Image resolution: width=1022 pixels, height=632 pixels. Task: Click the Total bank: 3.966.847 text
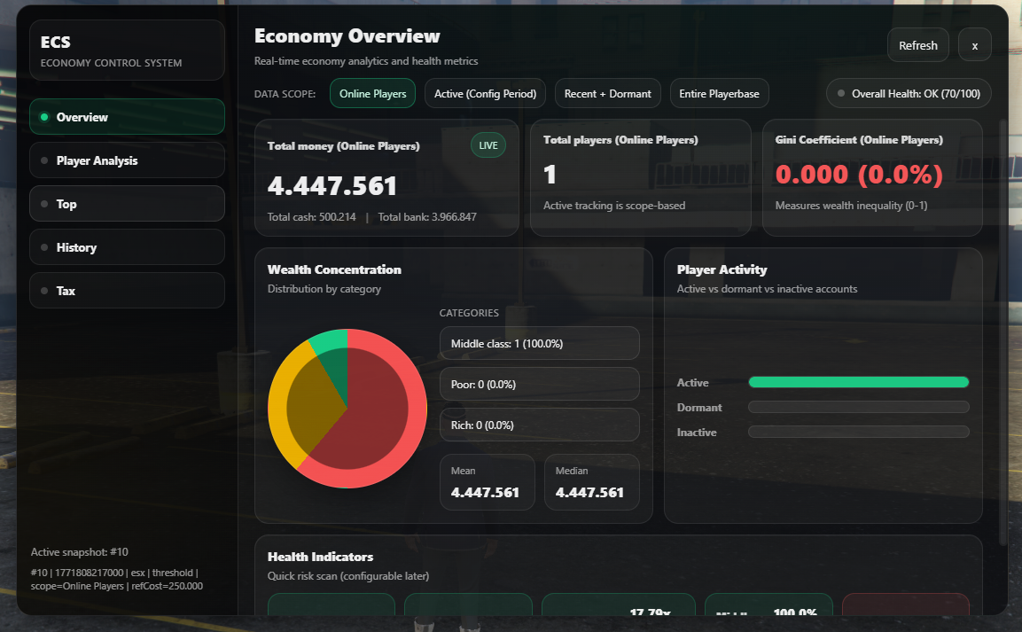click(427, 217)
